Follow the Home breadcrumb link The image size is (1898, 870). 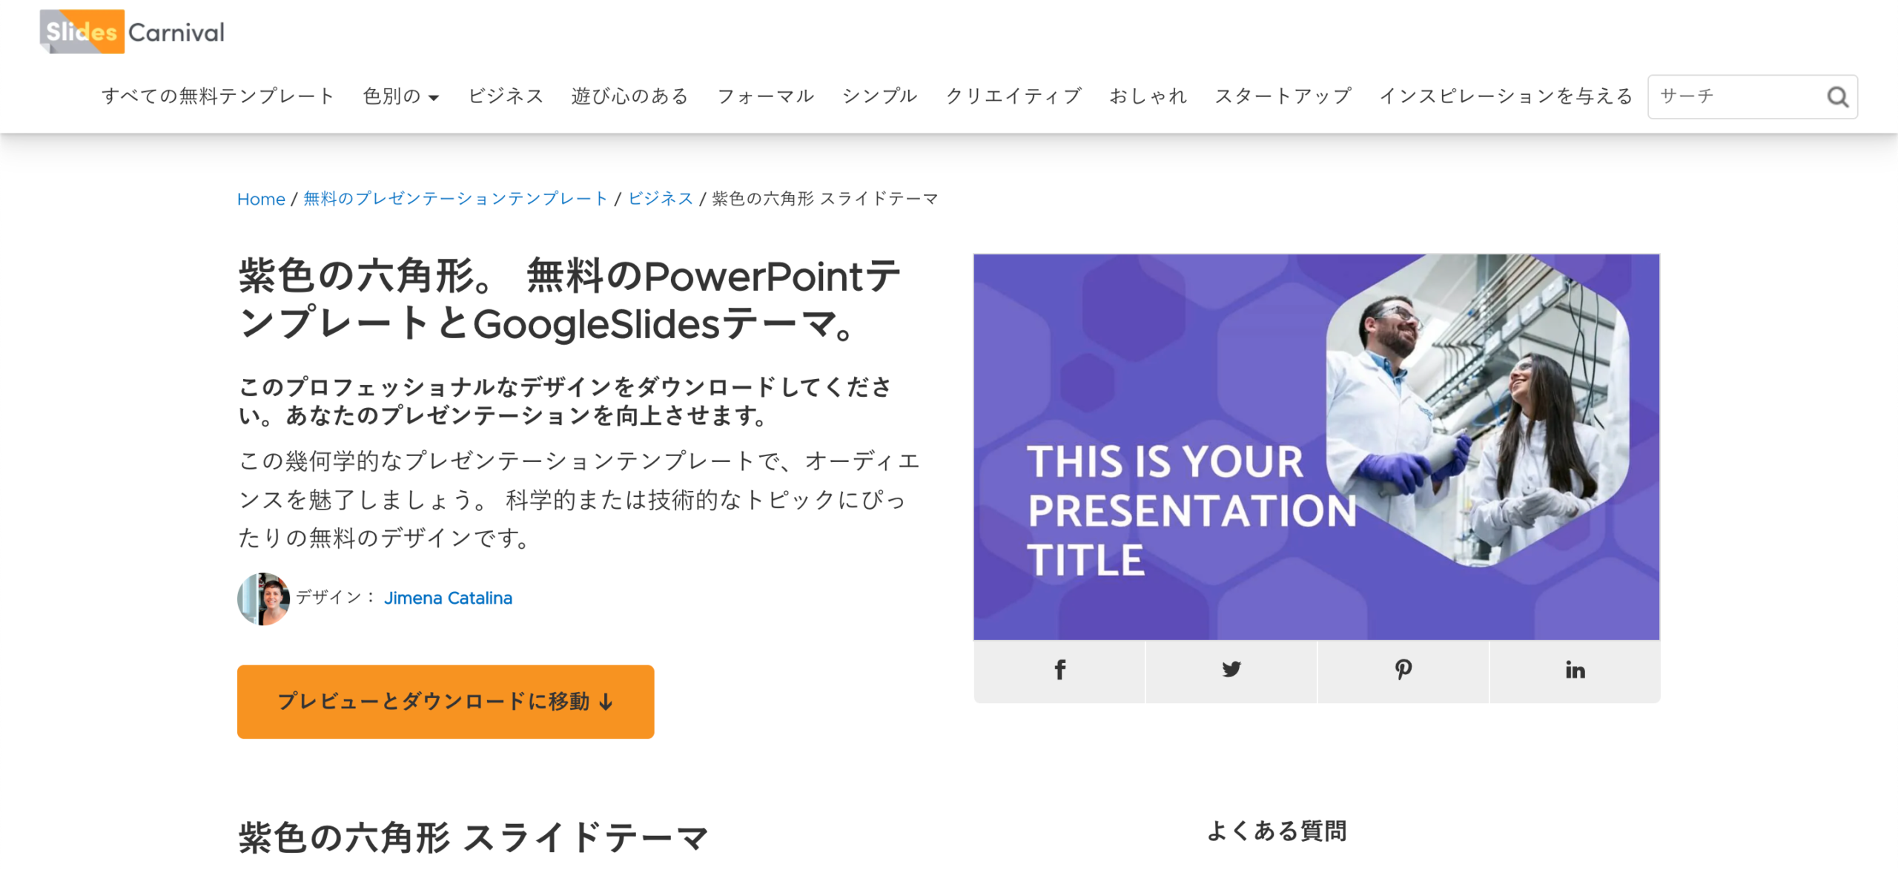click(261, 199)
